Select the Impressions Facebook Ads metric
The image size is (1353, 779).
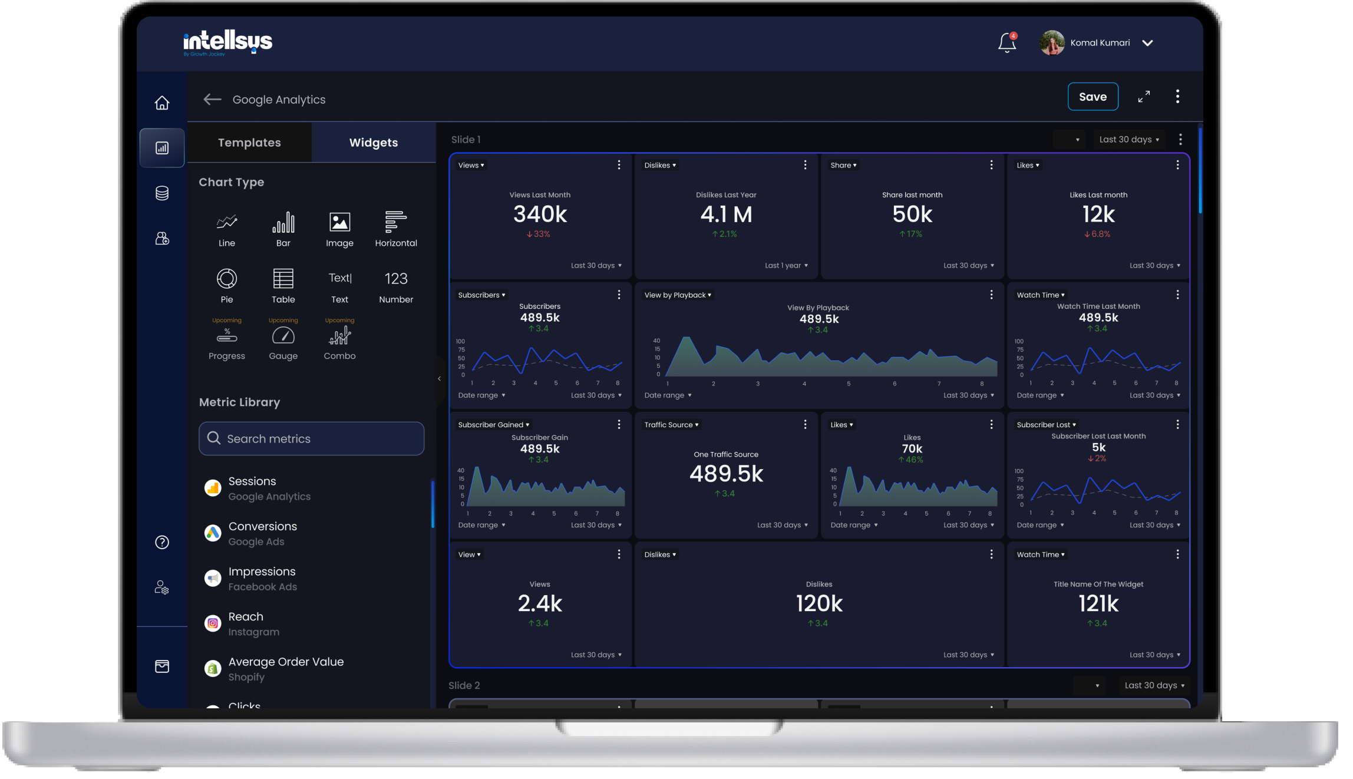(312, 579)
